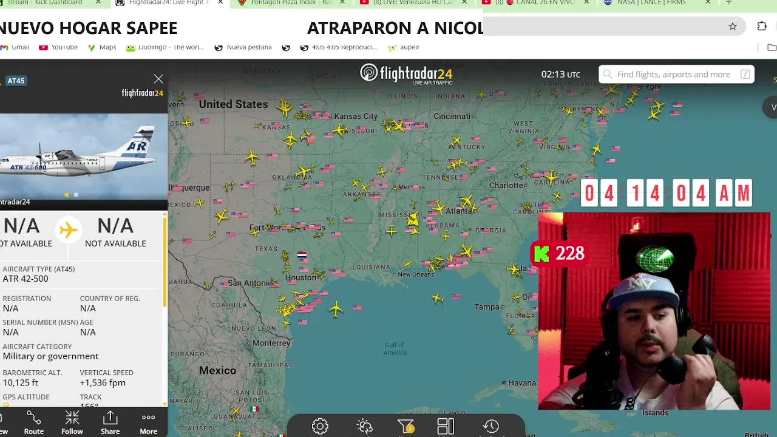
Task: Follow the selected ATR 42-500 aircraft
Action: click(72, 422)
